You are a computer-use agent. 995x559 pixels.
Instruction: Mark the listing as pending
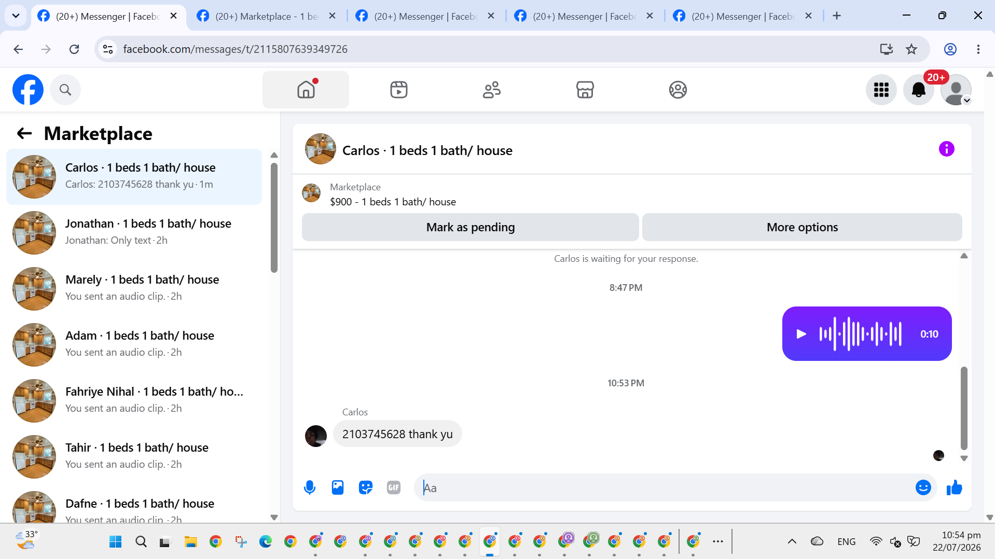click(x=470, y=227)
